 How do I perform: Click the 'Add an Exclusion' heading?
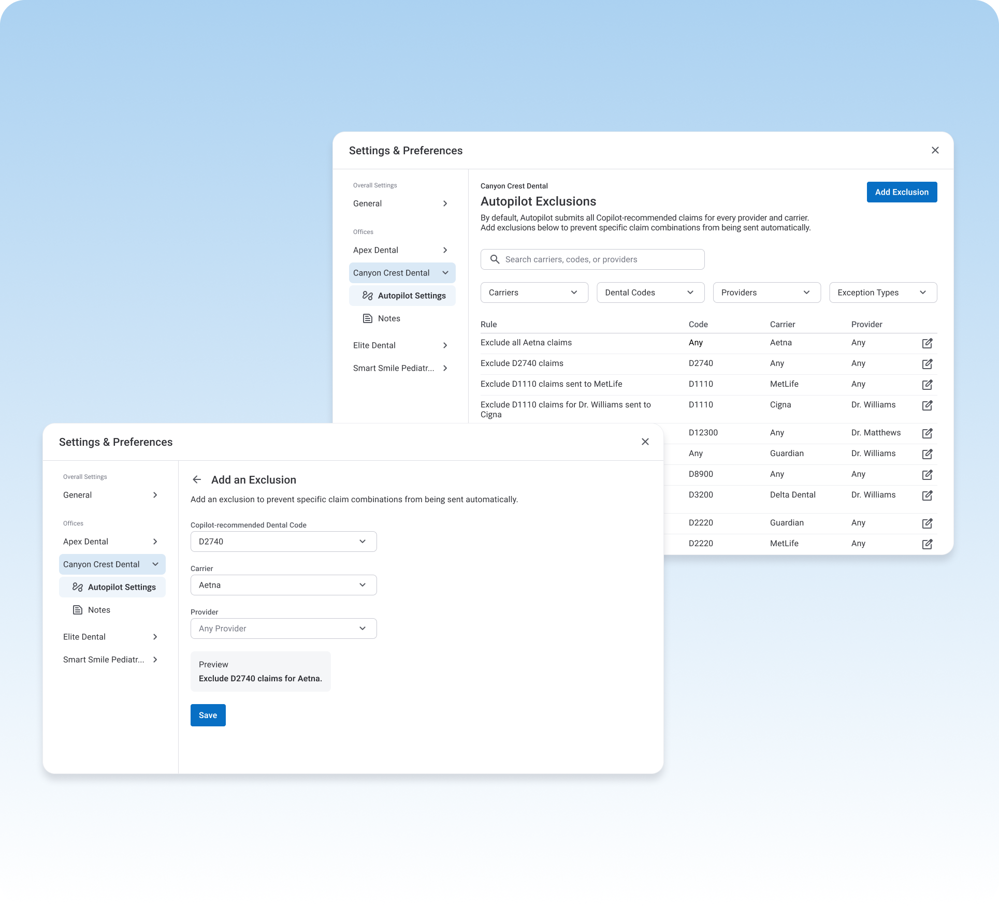pyautogui.click(x=254, y=480)
